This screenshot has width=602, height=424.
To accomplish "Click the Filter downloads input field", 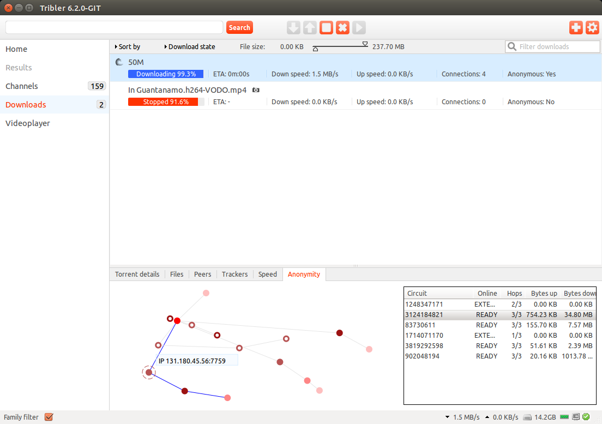I will click(x=552, y=46).
